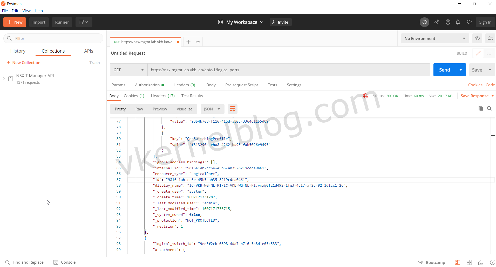Copy response body to clipboard icon
This screenshot has width=496, height=267.
tap(481, 109)
